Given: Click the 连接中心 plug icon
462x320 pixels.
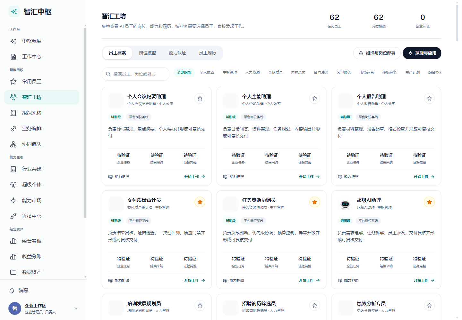Looking at the screenshot, I should (x=13, y=216).
